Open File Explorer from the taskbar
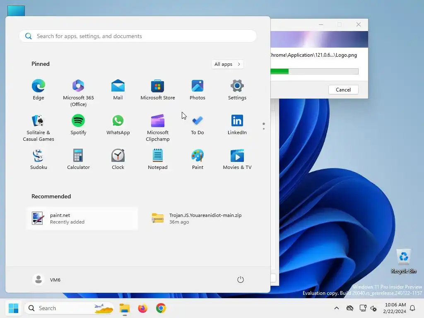424x318 pixels. pos(125,308)
